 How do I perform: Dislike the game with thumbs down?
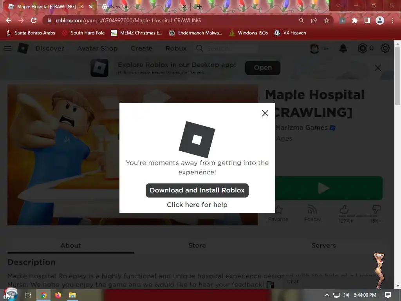tap(376, 210)
